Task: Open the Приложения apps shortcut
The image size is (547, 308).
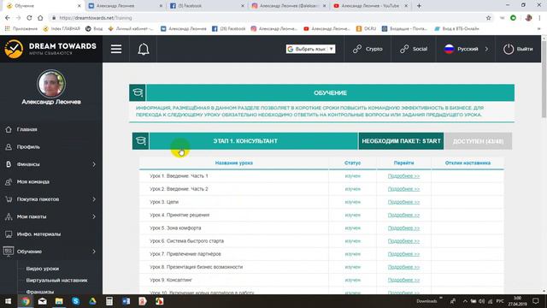Action: 21,28
